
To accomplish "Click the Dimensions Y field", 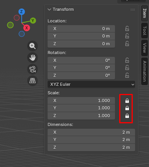I will coord(91,140).
